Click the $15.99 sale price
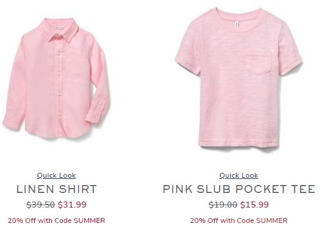 coord(254,205)
